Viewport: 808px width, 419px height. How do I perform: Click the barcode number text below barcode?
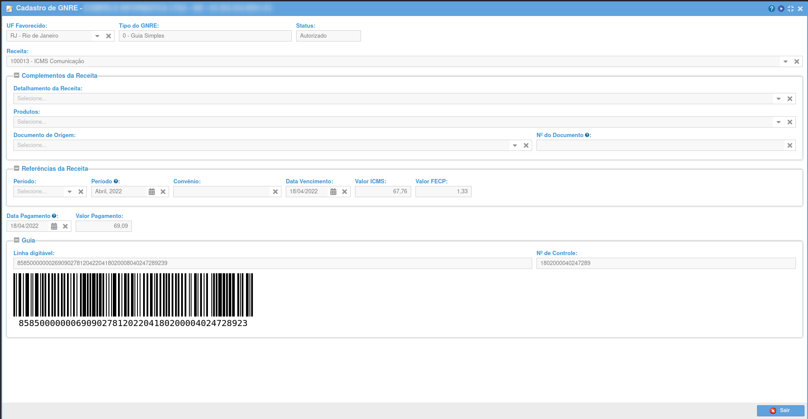tap(133, 323)
